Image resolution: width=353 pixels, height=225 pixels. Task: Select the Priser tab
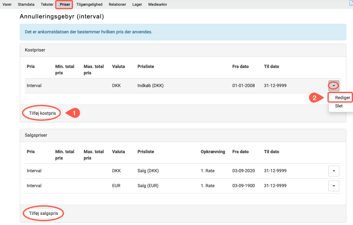[x=65, y=4]
